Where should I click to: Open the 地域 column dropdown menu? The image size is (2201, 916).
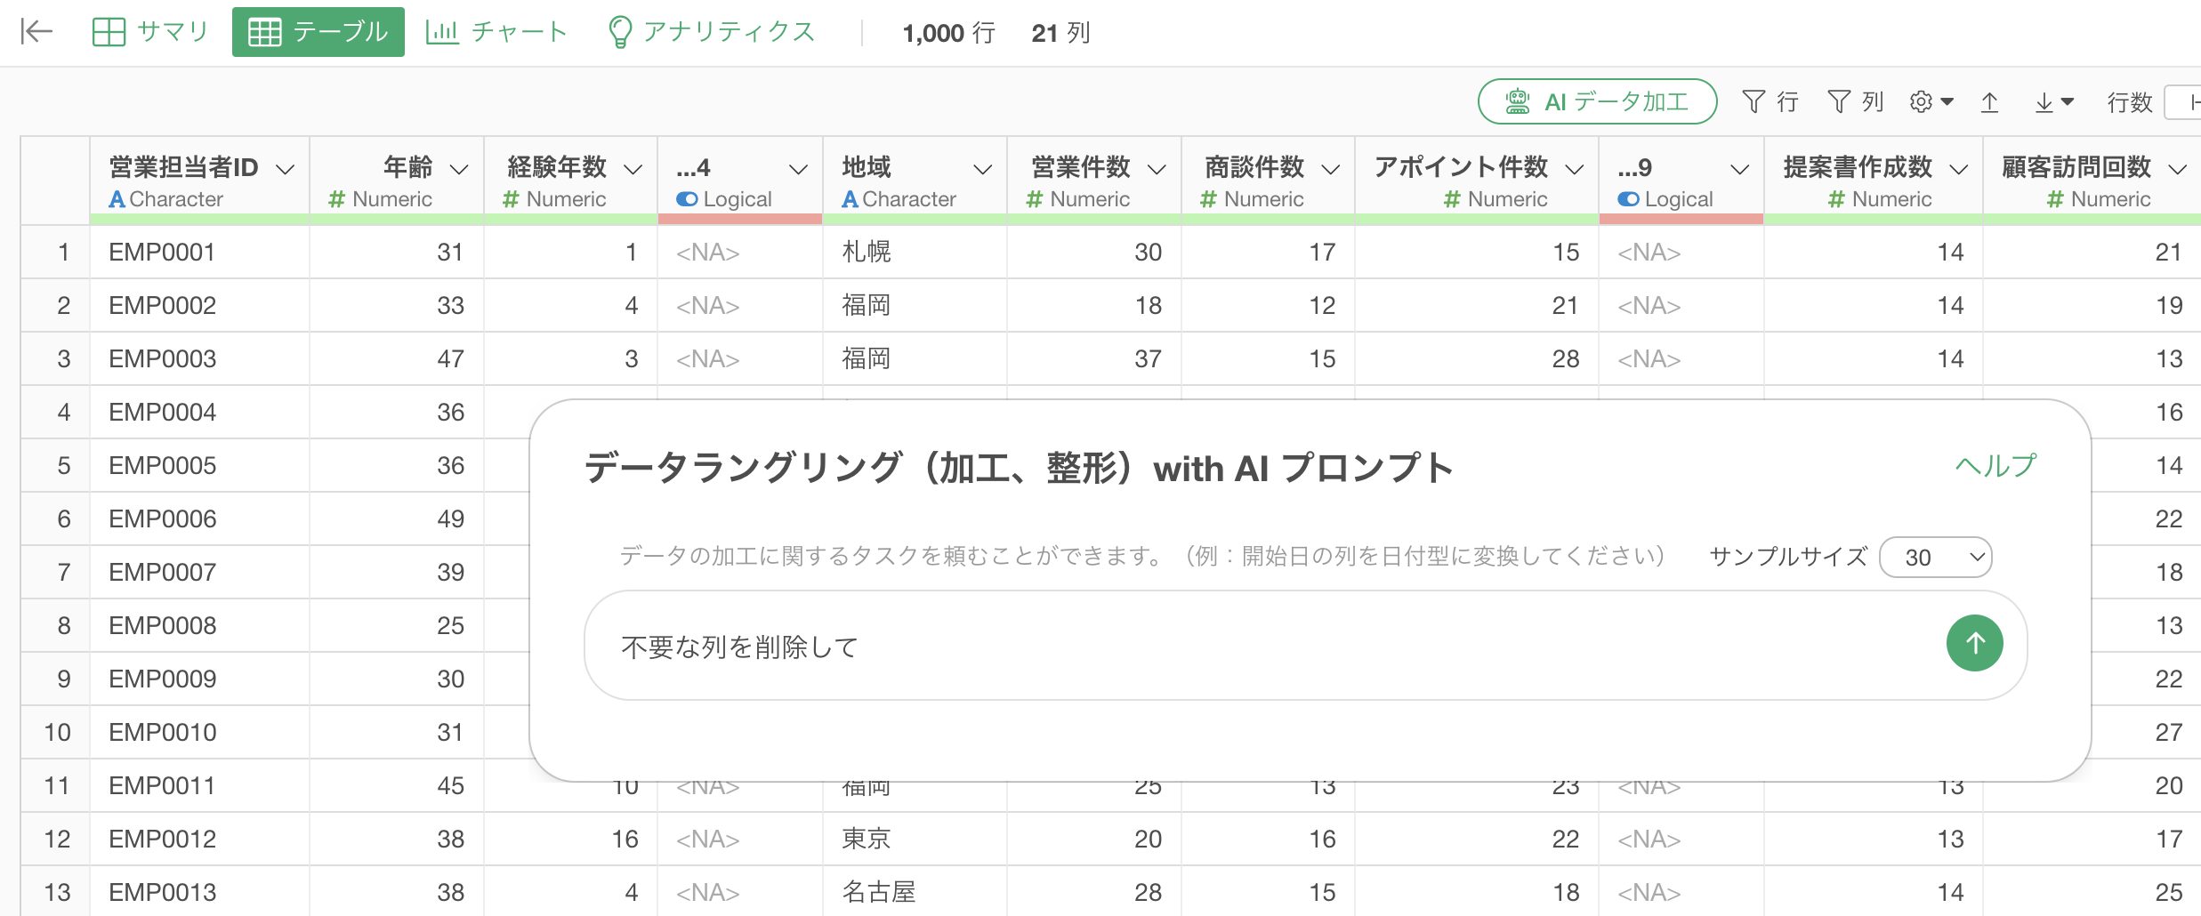982,169
